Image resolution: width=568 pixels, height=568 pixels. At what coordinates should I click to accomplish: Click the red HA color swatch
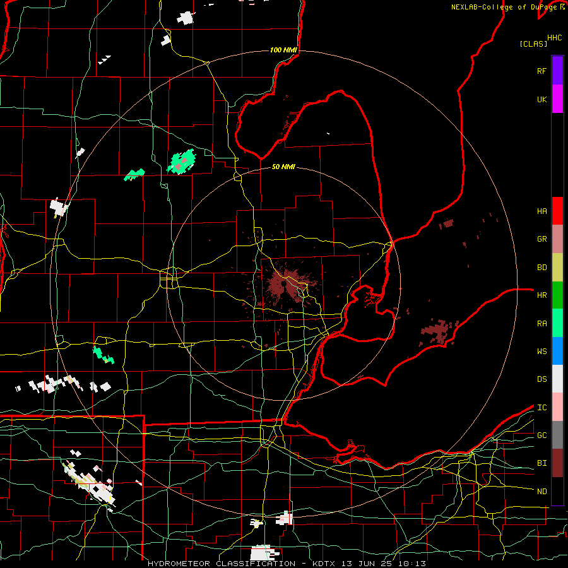(x=557, y=211)
